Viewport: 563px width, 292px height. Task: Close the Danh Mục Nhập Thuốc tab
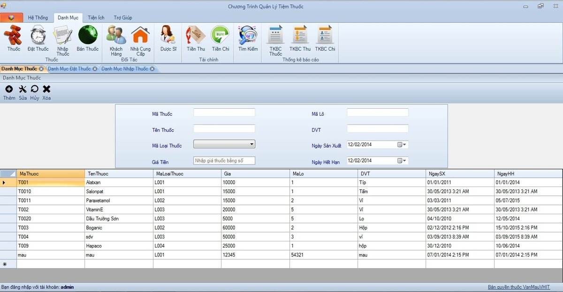[152, 69]
